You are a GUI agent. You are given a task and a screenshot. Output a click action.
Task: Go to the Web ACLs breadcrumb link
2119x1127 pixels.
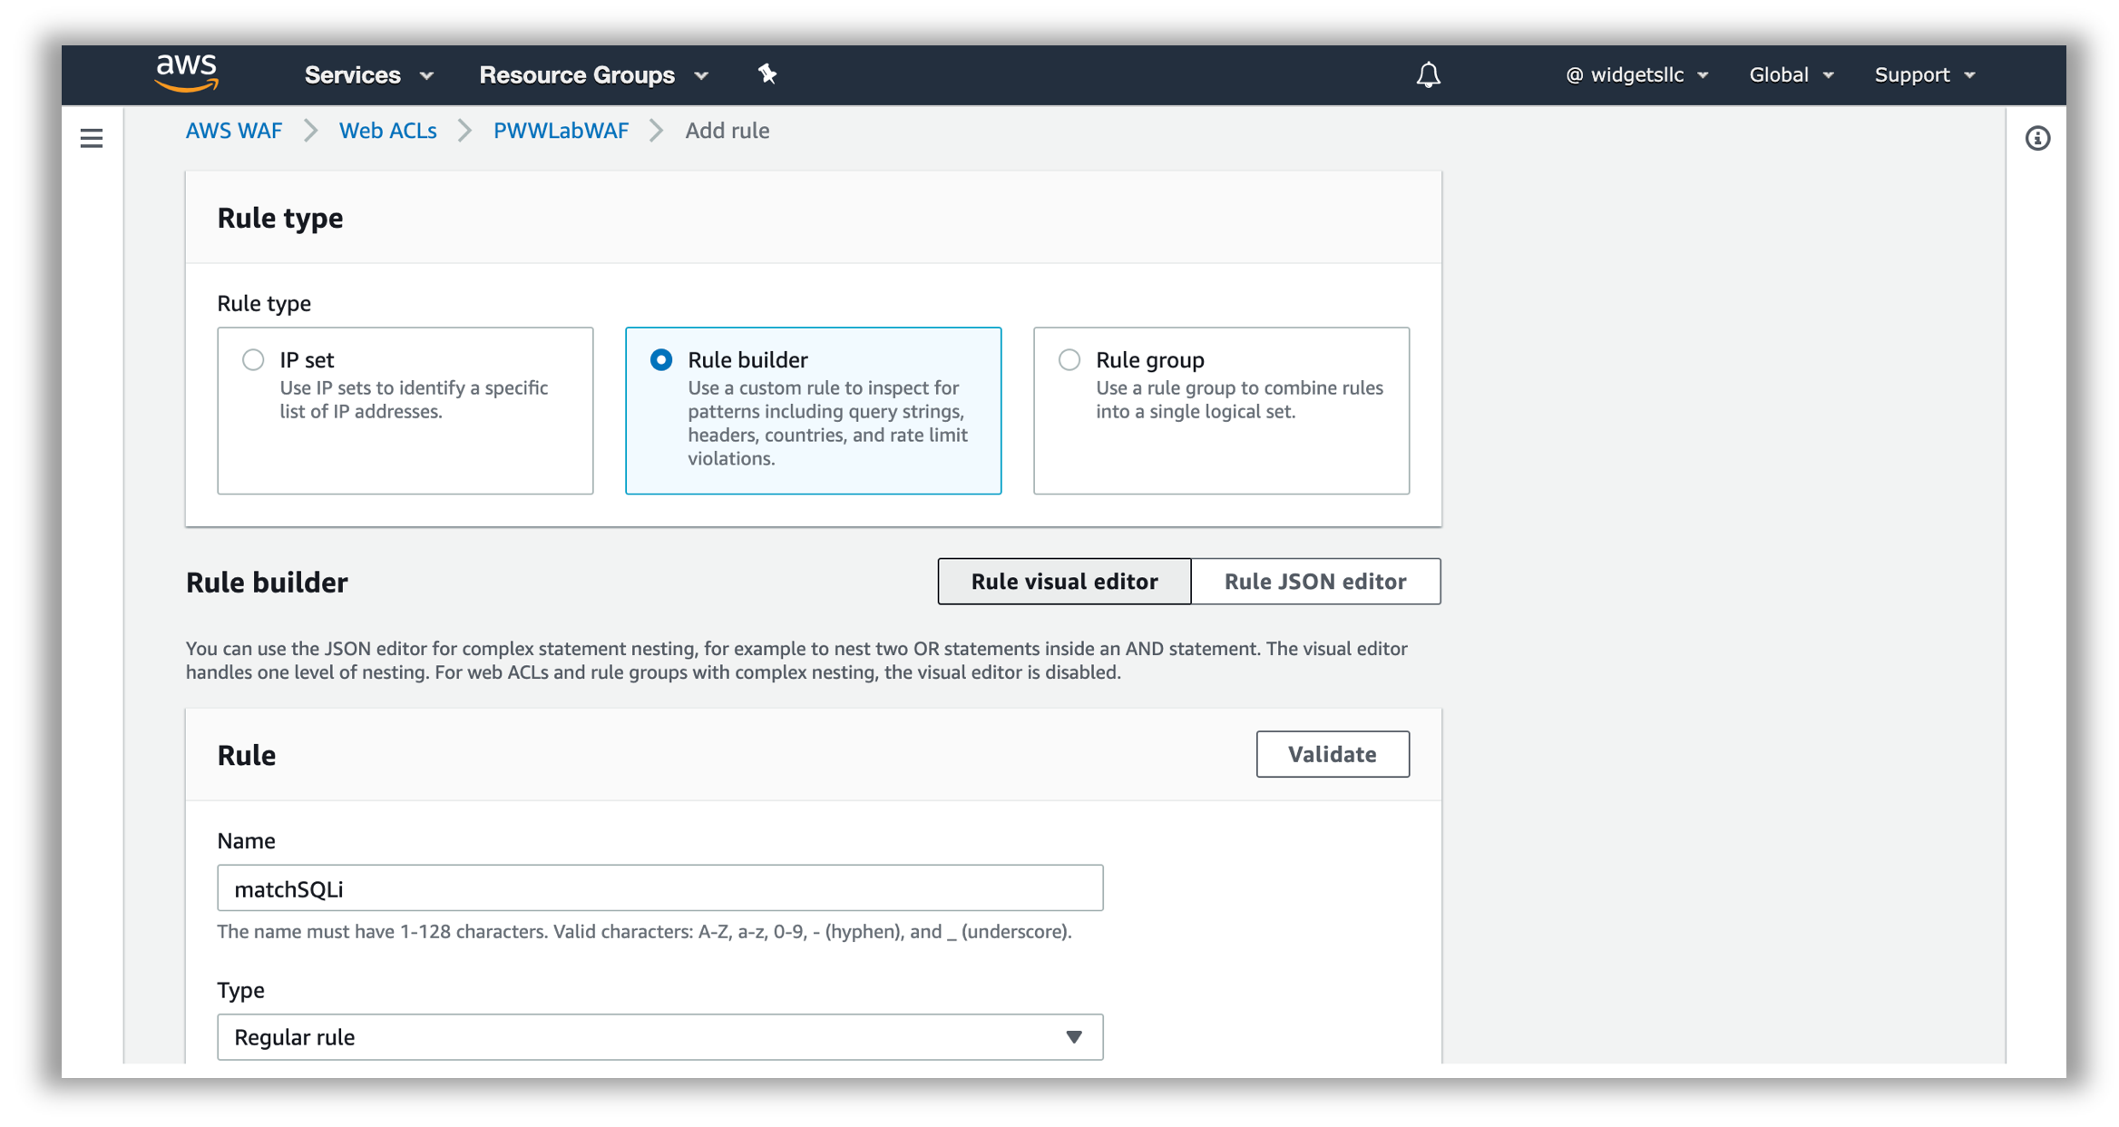(387, 131)
